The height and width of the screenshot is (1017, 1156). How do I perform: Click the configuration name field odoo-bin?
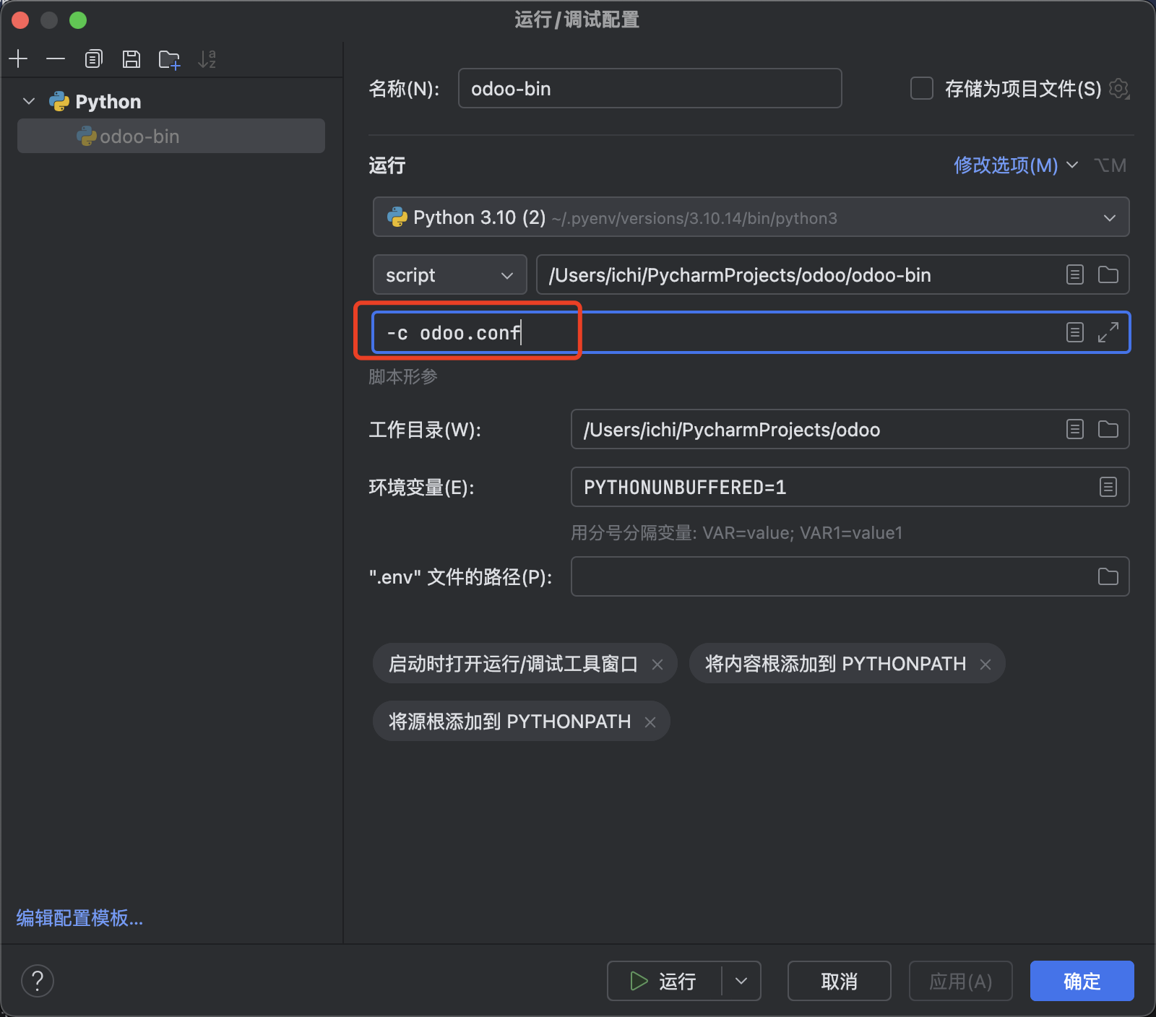pyautogui.click(x=650, y=88)
